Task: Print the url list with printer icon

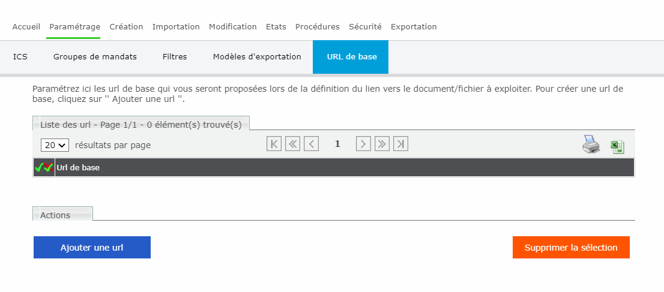Action: (x=591, y=145)
